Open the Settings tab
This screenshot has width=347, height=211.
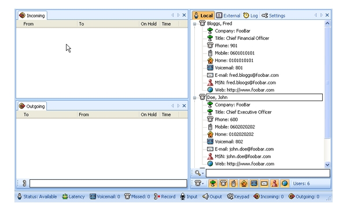point(274,16)
